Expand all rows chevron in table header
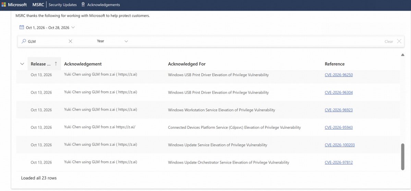The height and width of the screenshot is (191, 411). pyautogui.click(x=22, y=64)
